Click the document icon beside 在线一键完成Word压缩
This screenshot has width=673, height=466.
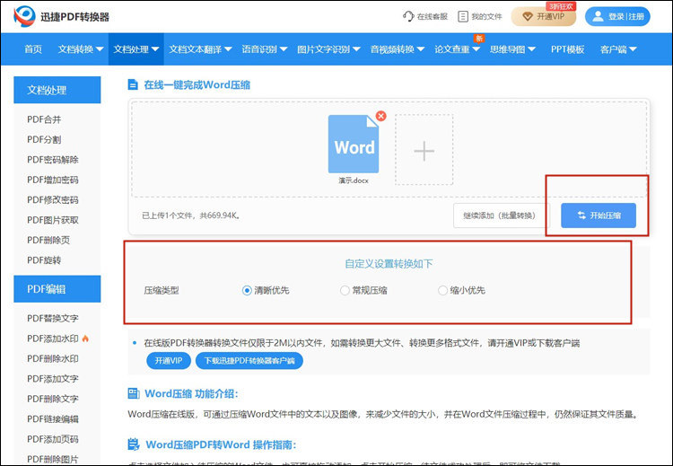[x=133, y=84]
